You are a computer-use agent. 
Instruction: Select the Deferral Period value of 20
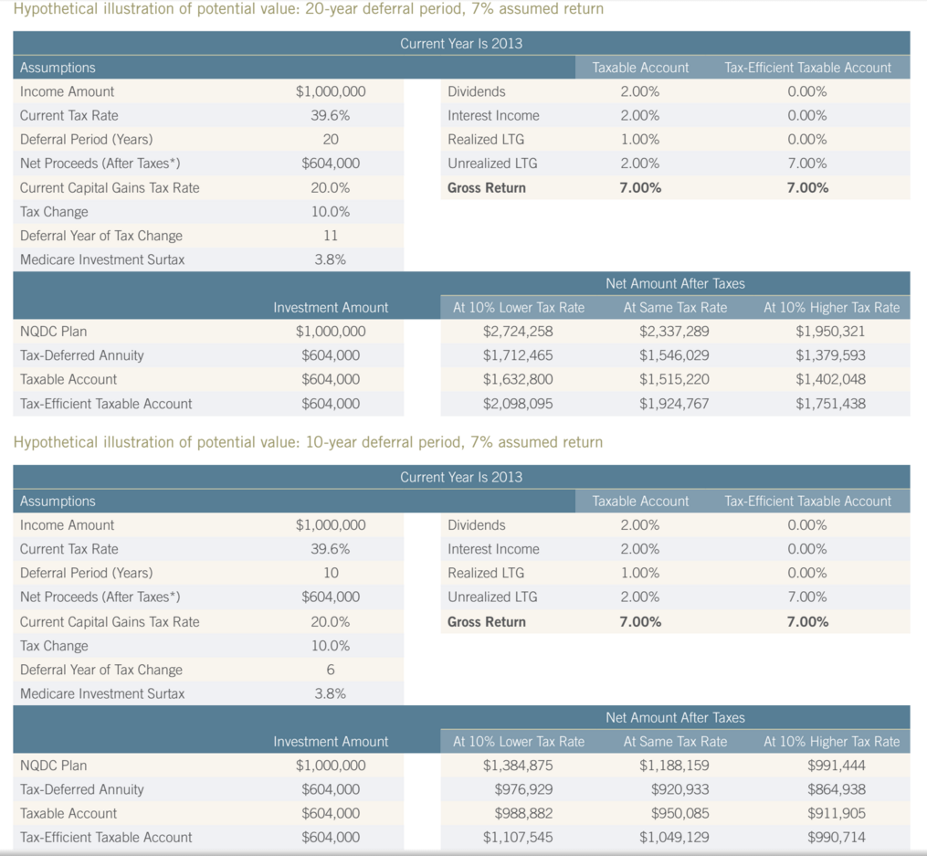click(x=331, y=140)
